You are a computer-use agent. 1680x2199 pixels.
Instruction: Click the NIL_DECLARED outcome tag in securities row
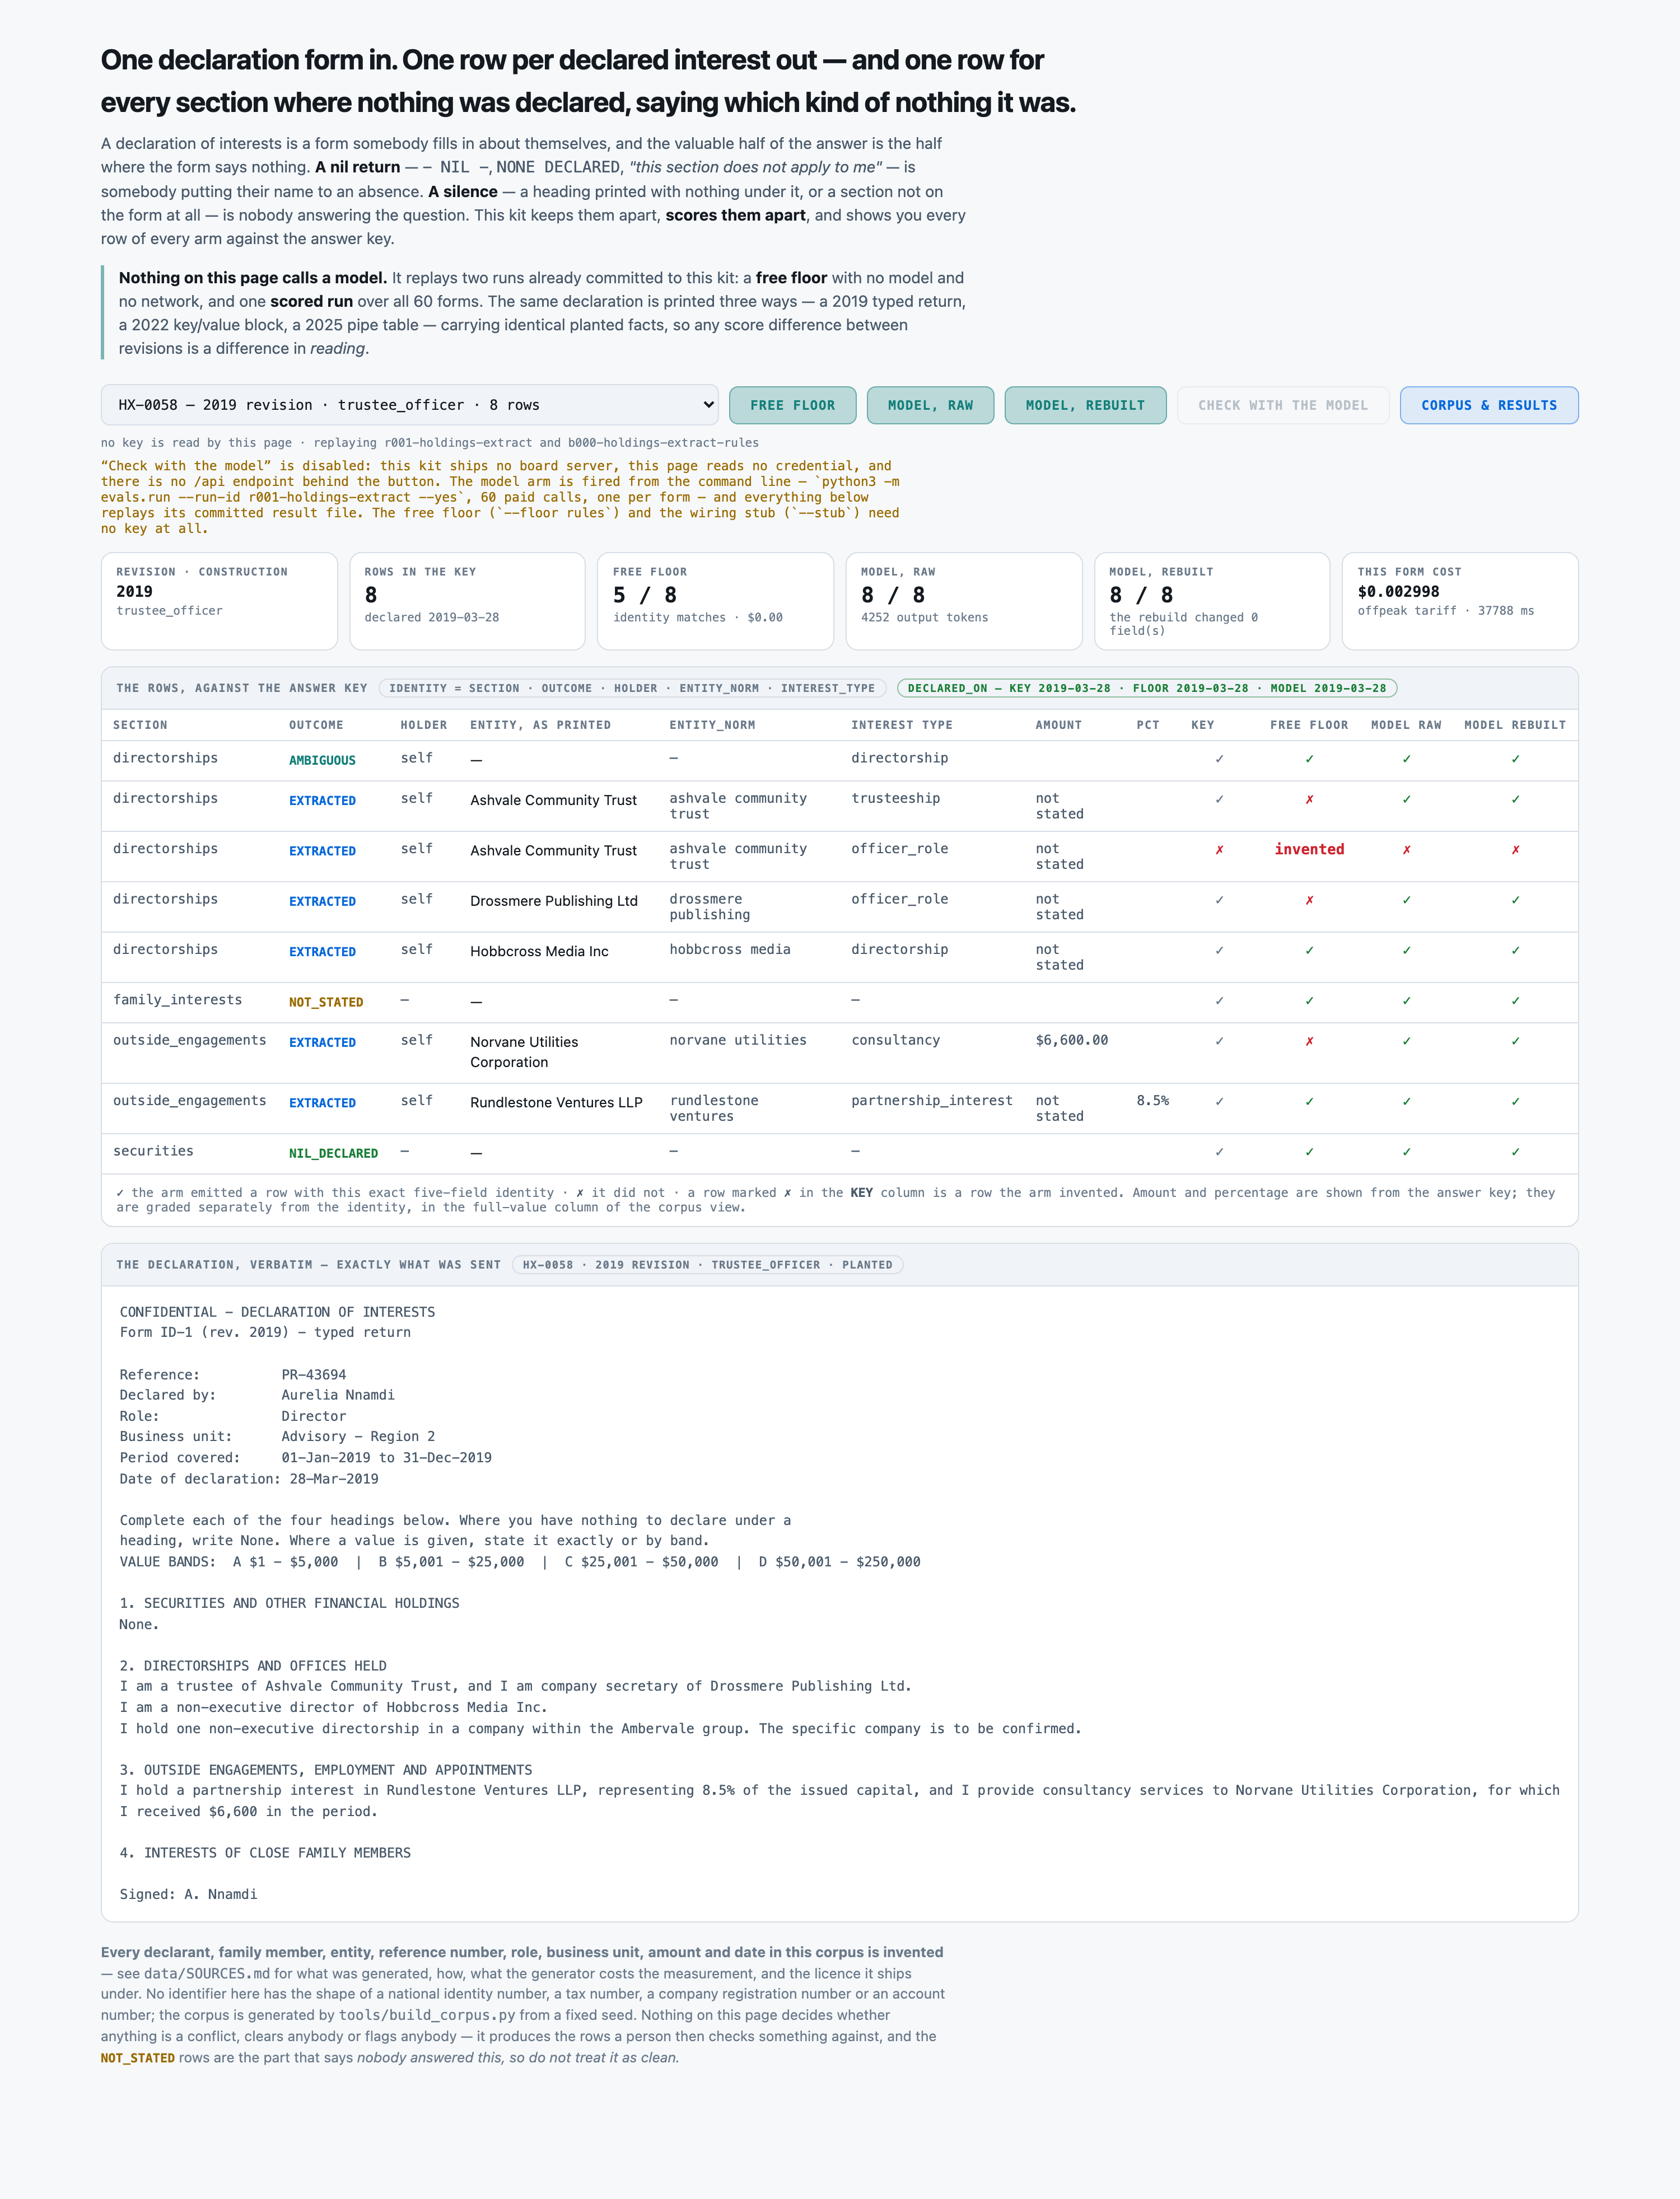tap(333, 1153)
